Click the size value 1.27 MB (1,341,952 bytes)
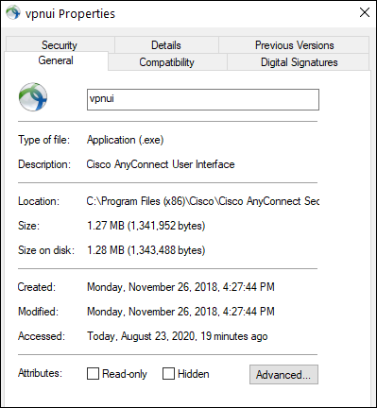Screen dimensions: 377x408 pyautogui.click(x=146, y=226)
